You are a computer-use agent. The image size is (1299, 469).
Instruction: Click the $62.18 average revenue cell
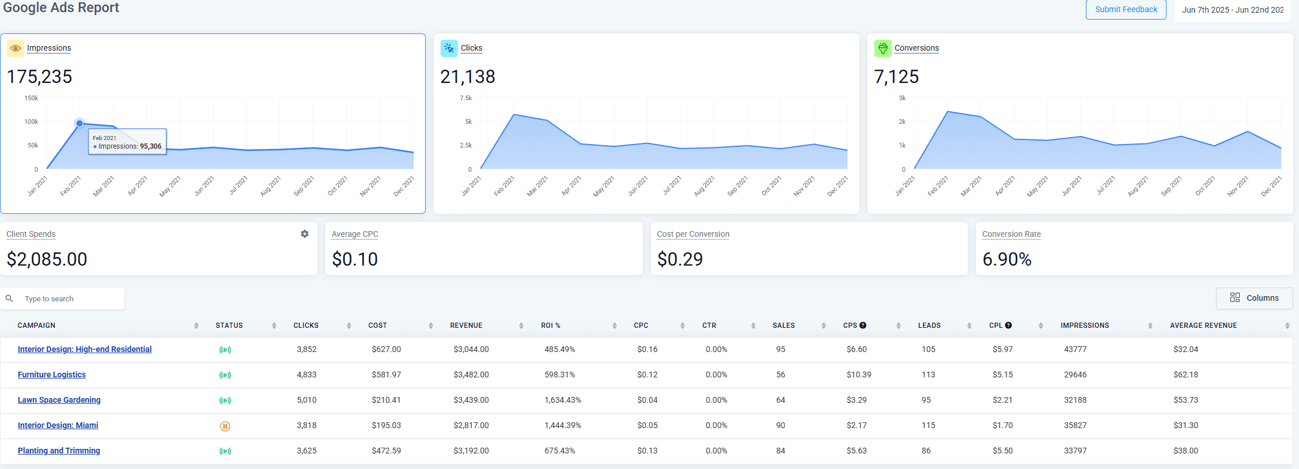coord(1186,375)
